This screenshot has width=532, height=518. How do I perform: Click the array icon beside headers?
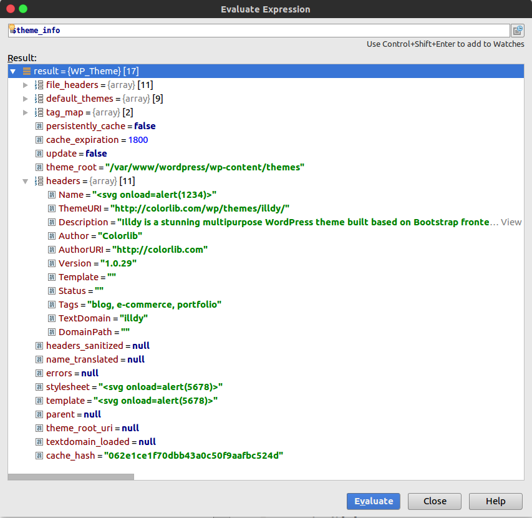pos(39,181)
